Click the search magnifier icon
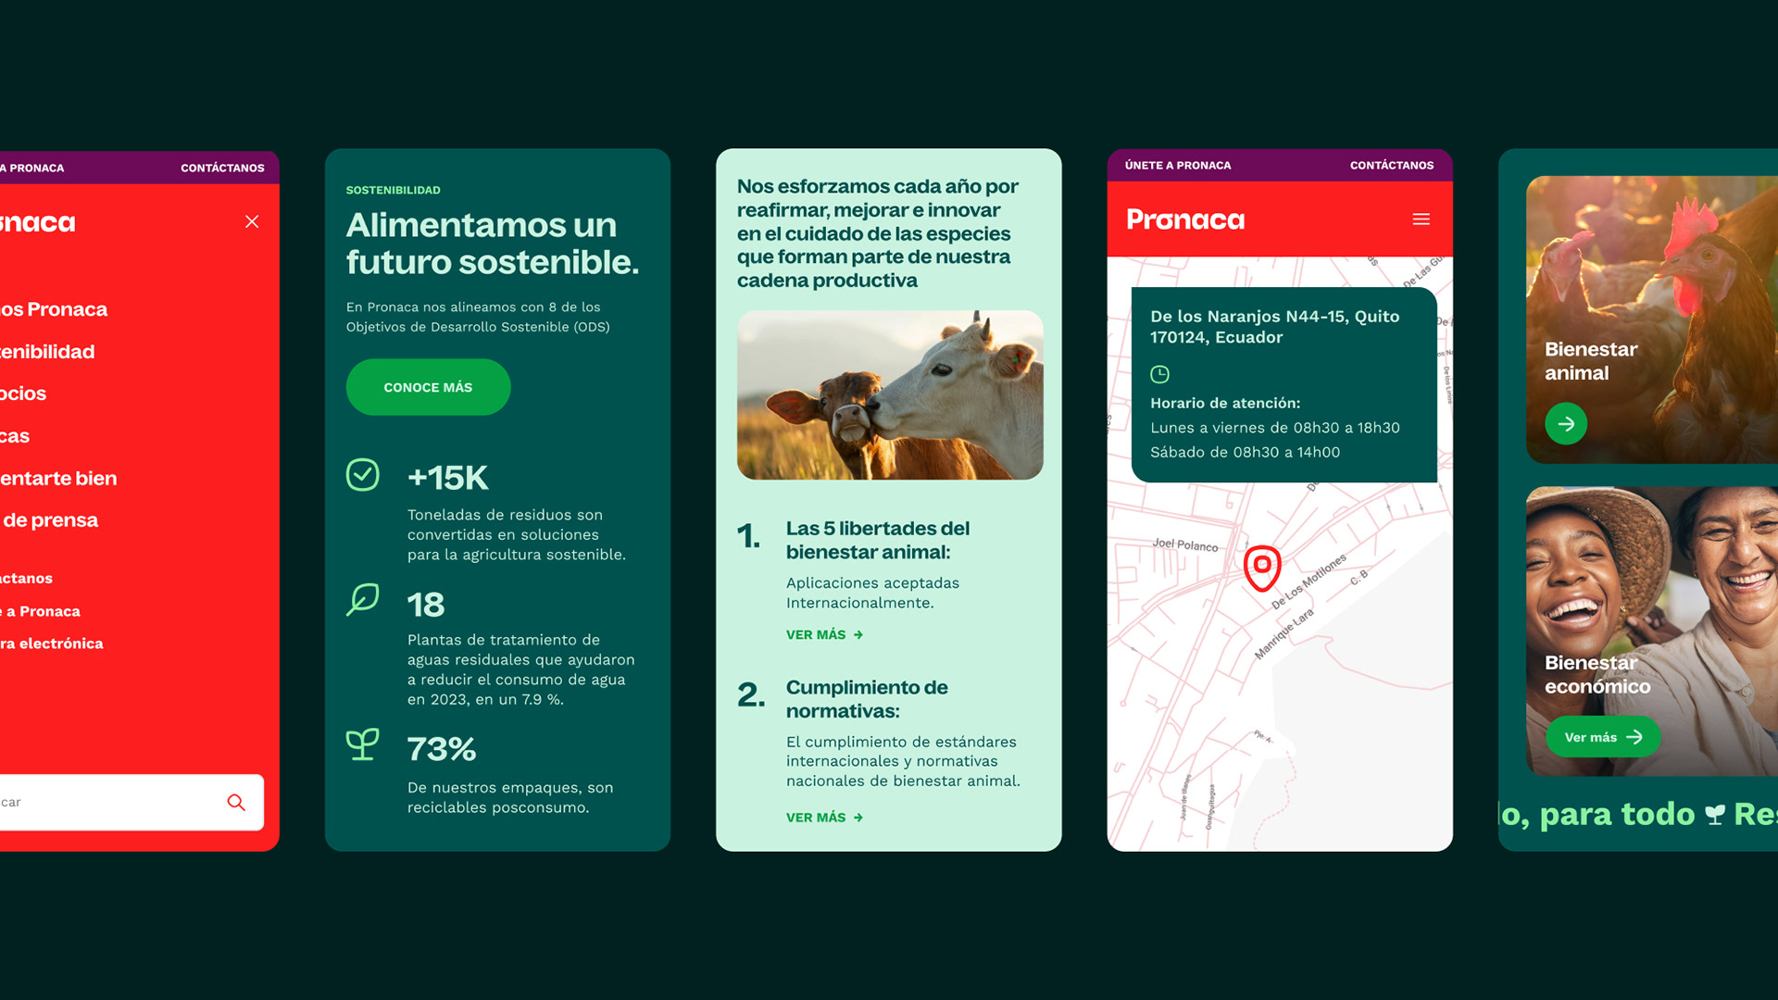 point(236,802)
